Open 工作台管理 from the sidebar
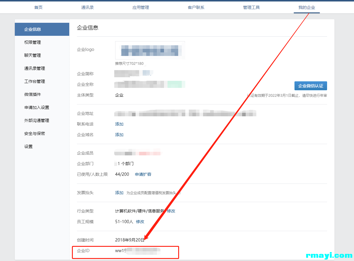This screenshot has height=261, width=354. pos(35,81)
